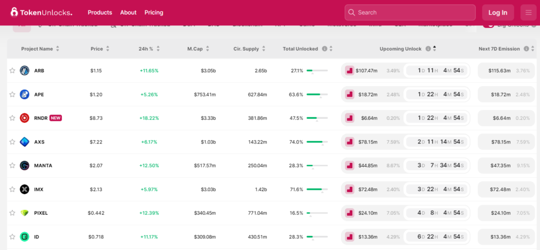
Task: Toggle the Big Unlocks switch
Action: [488, 25]
